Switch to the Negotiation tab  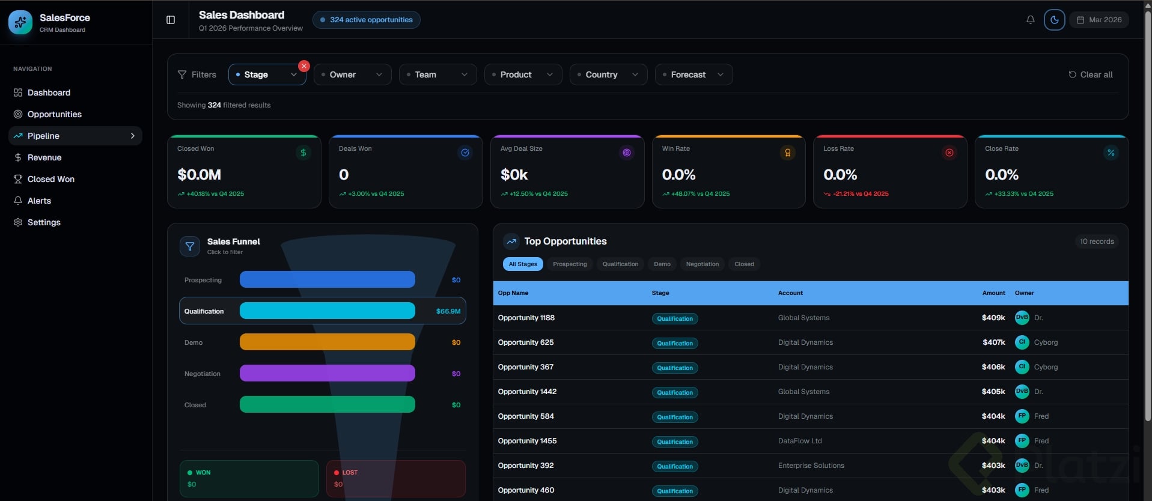coord(702,264)
